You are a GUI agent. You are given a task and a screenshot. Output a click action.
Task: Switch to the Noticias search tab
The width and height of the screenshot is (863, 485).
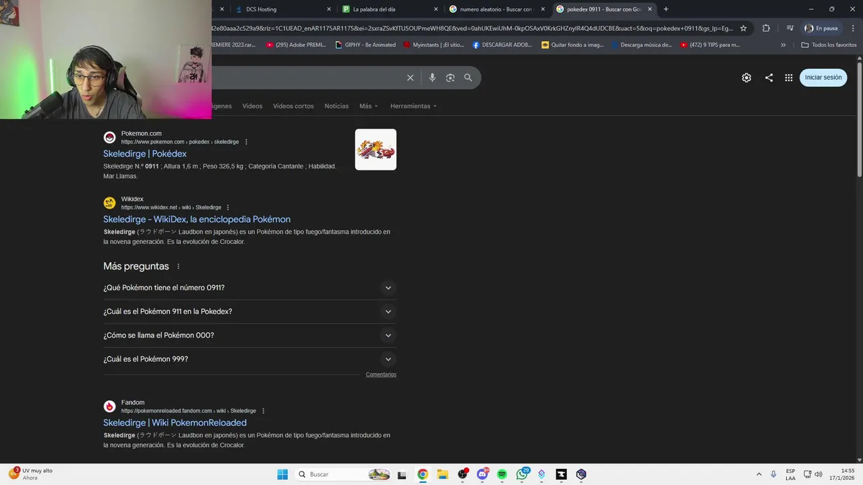(336, 106)
